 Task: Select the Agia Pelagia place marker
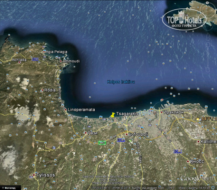coord(44,52)
